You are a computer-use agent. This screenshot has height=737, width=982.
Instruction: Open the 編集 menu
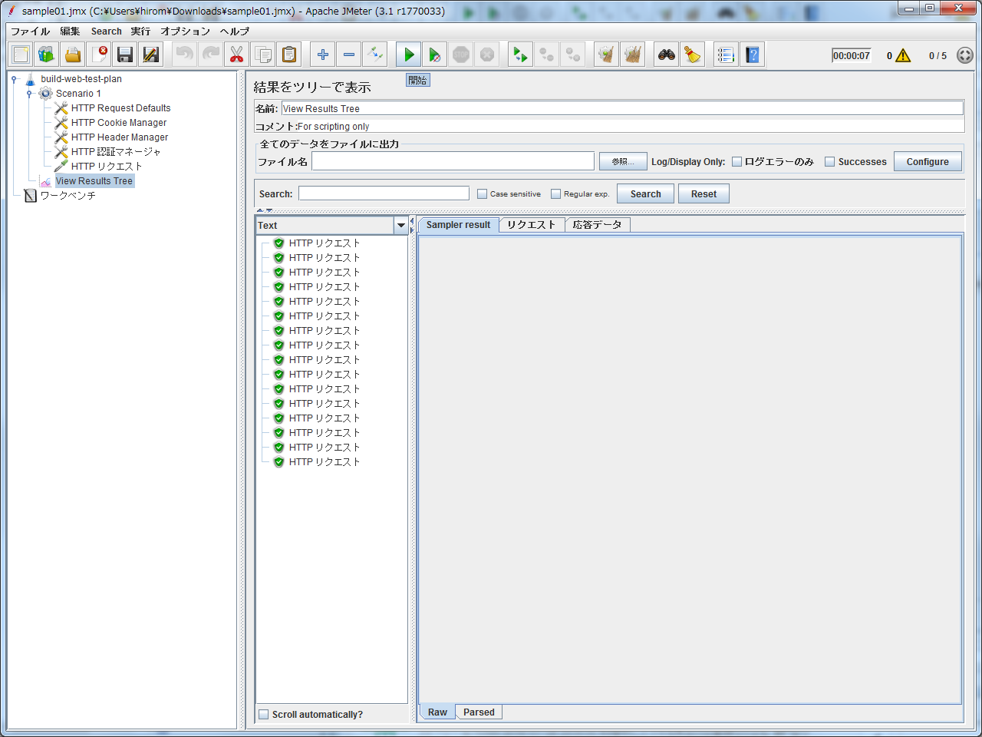click(71, 31)
